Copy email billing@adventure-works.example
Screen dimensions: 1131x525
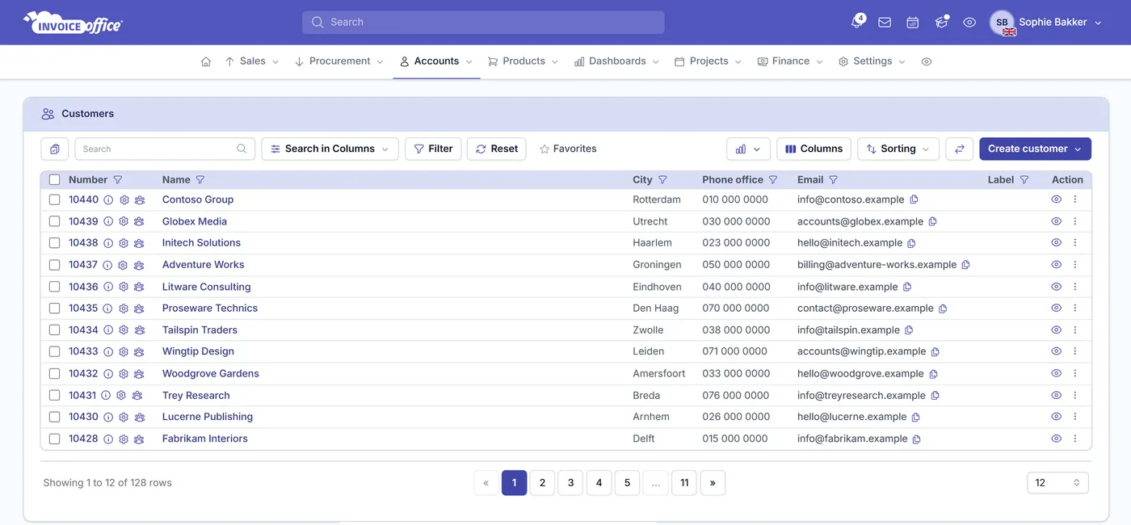[965, 265]
